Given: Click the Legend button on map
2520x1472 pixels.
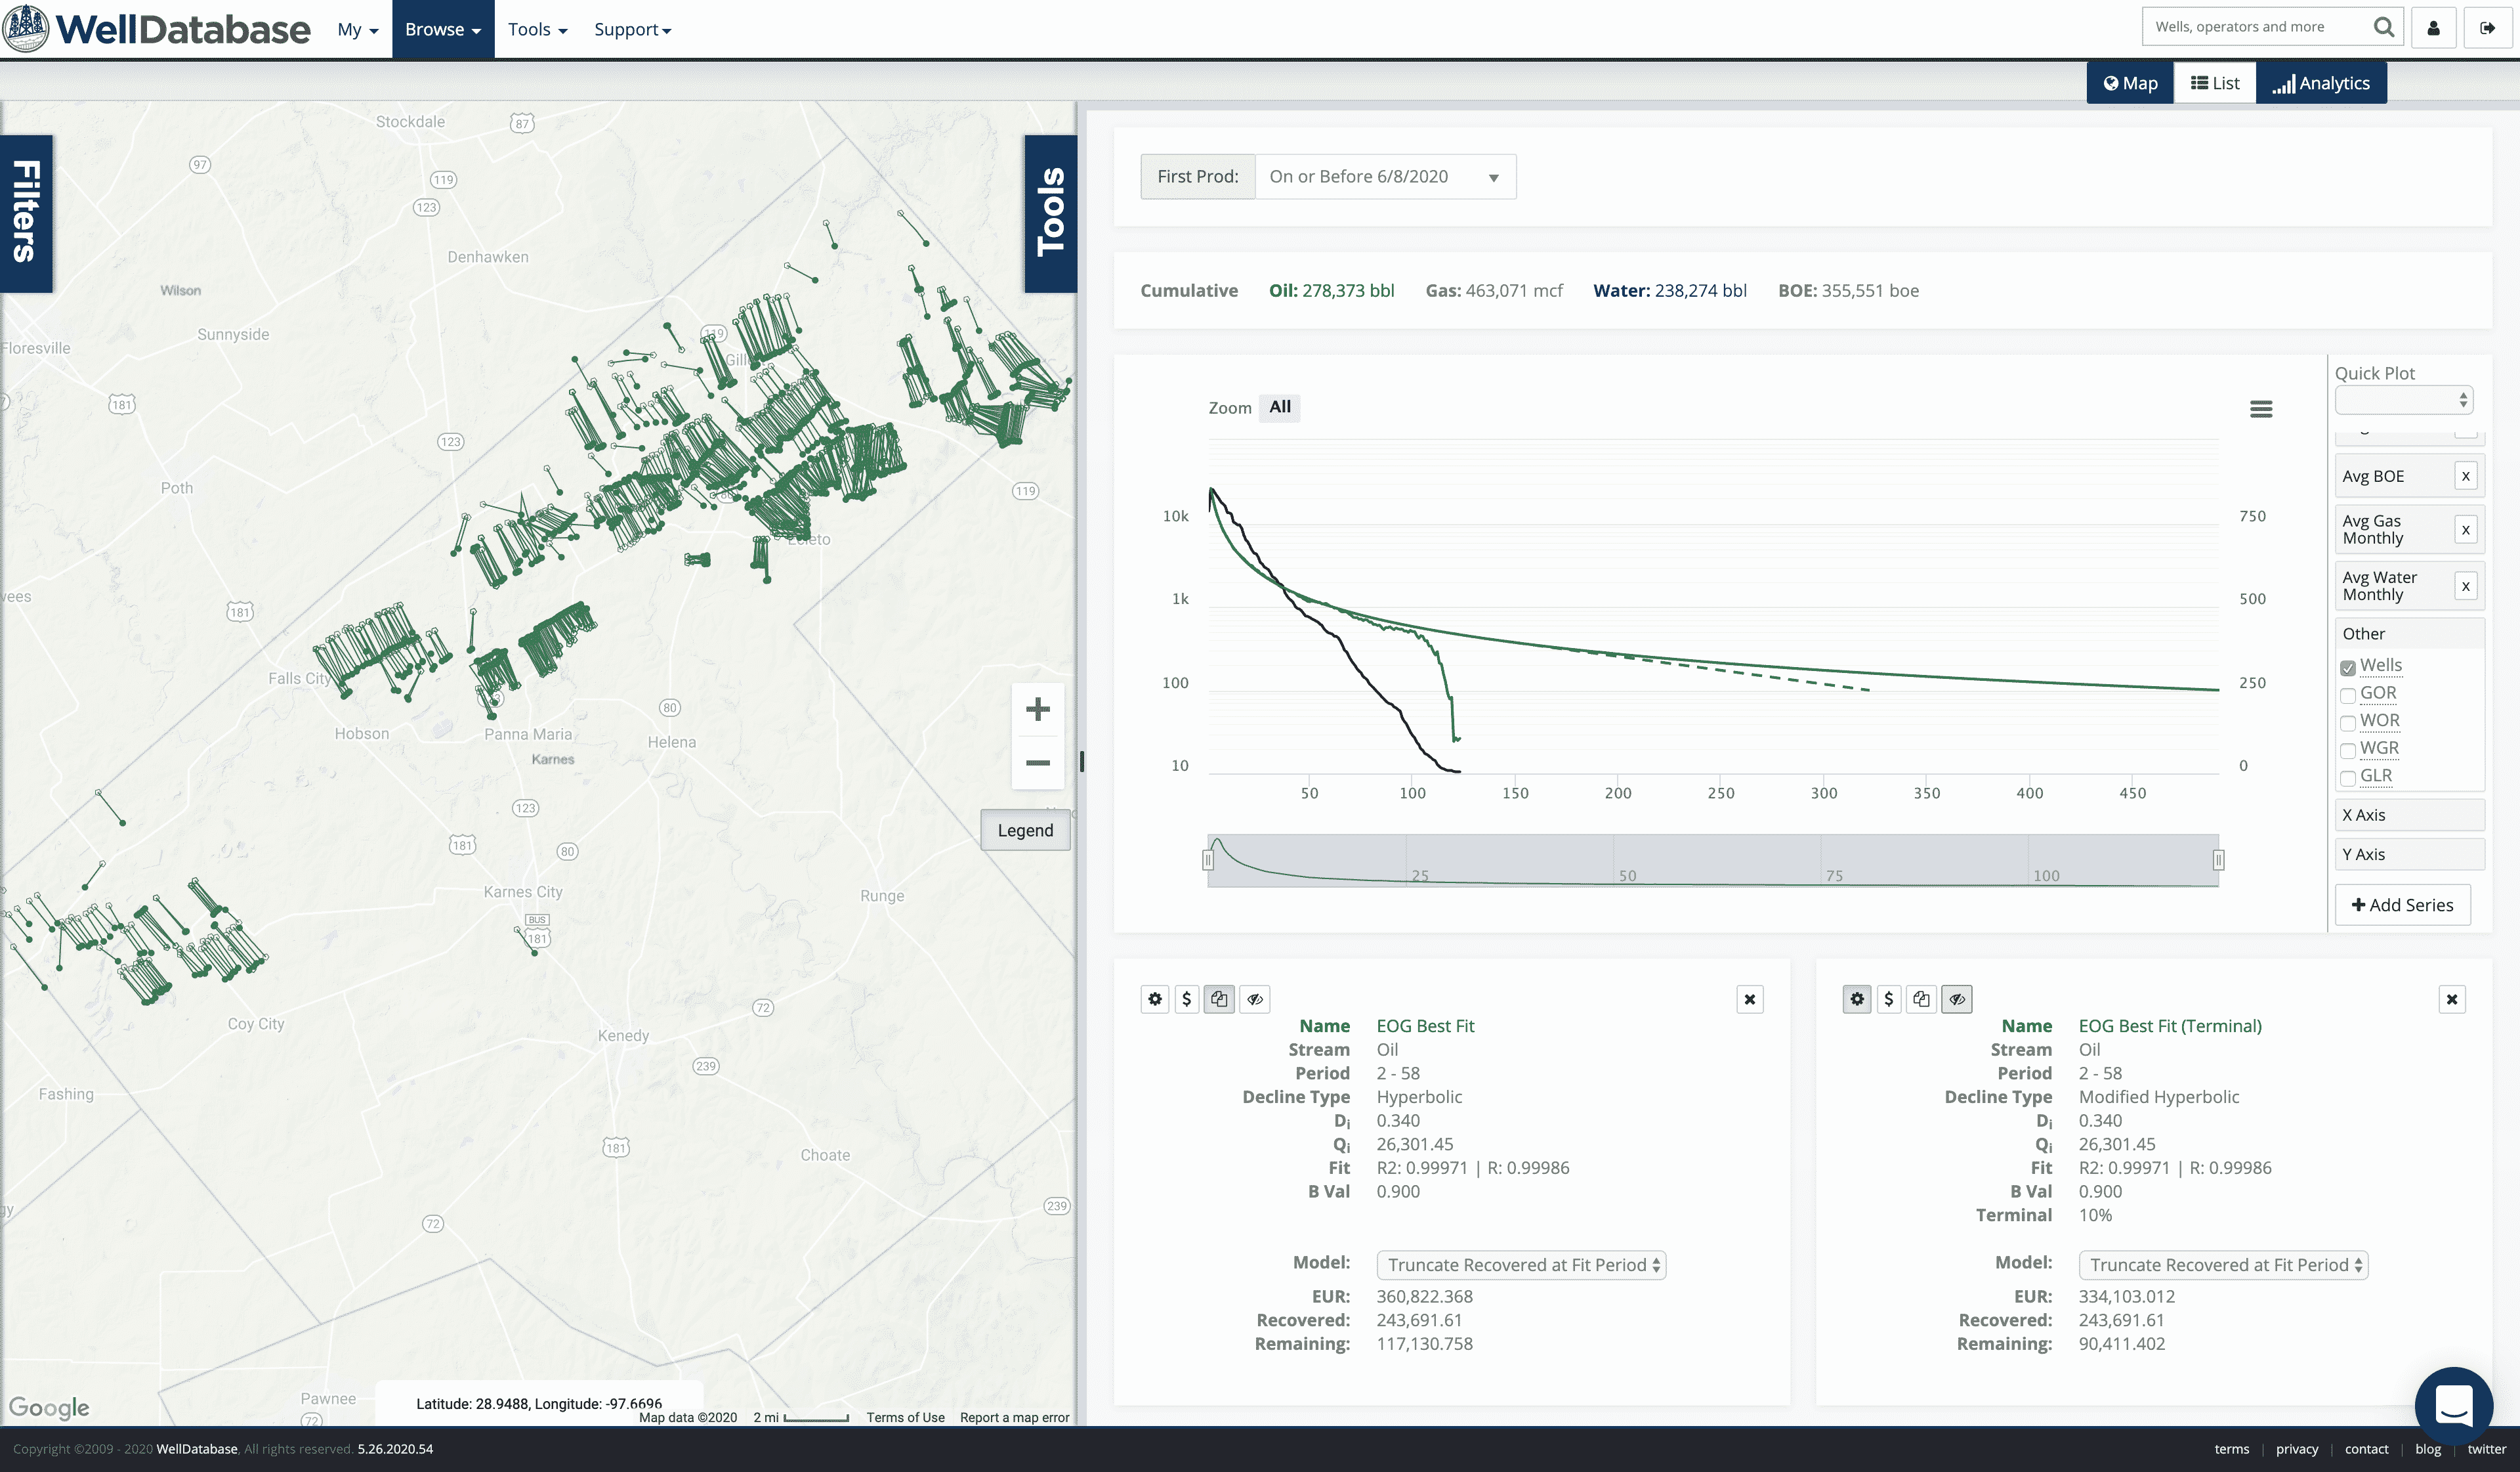Looking at the screenshot, I should pos(1025,831).
